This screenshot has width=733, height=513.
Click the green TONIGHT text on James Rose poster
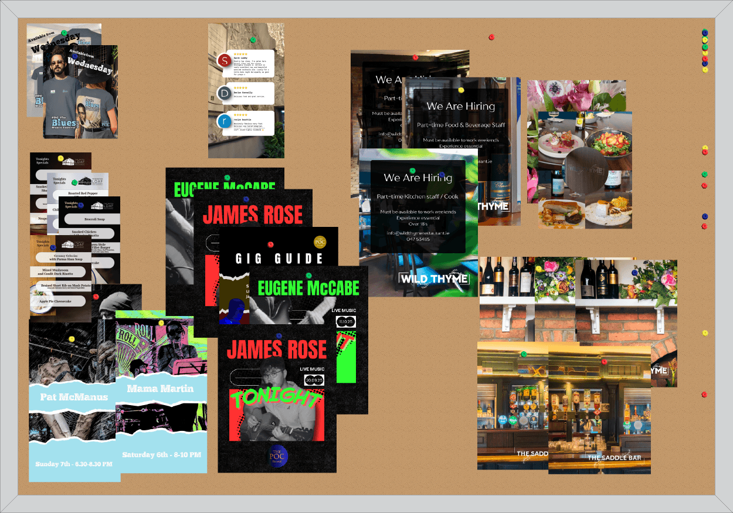tap(276, 399)
